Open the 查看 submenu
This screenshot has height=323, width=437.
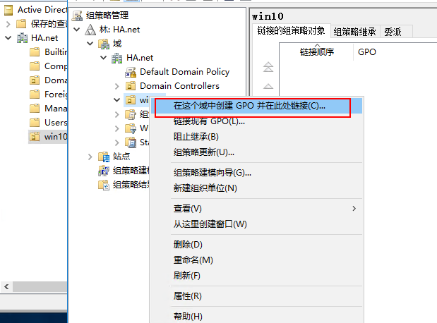pyautogui.click(x=188, y=209)
